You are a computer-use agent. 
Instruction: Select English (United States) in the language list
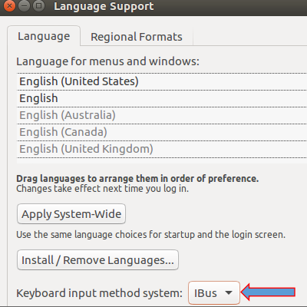click(x=162, y=81)
